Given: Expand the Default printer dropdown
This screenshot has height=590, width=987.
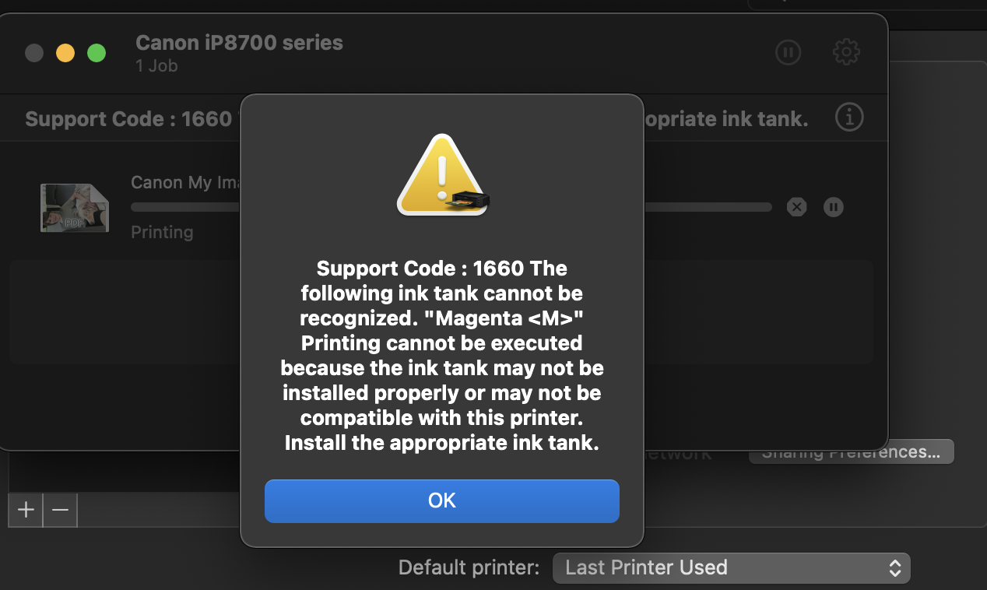Looking at the screenshot, I should [x=731, y=567].
